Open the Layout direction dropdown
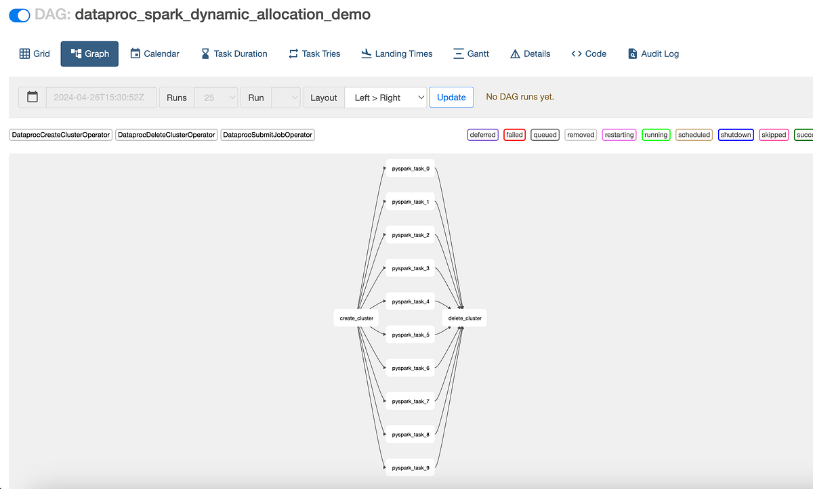The width and height of the screenshot is (813, 489). pos(385,97)
